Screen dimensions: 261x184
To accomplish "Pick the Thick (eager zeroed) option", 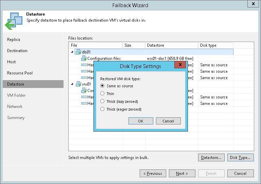I will click(x=102, y=109).
